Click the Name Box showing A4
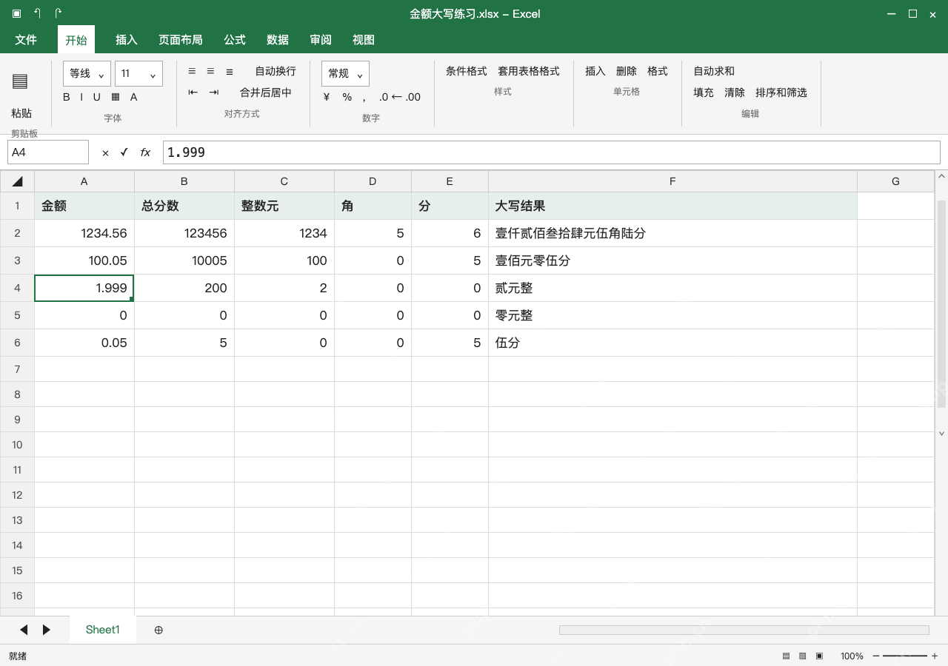This screenshot has width=948, height=666. click(x=48, y=152)
